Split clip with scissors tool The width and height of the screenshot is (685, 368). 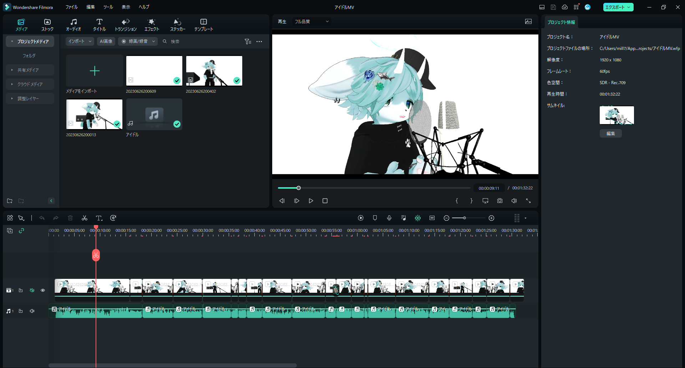click(85, 218)
